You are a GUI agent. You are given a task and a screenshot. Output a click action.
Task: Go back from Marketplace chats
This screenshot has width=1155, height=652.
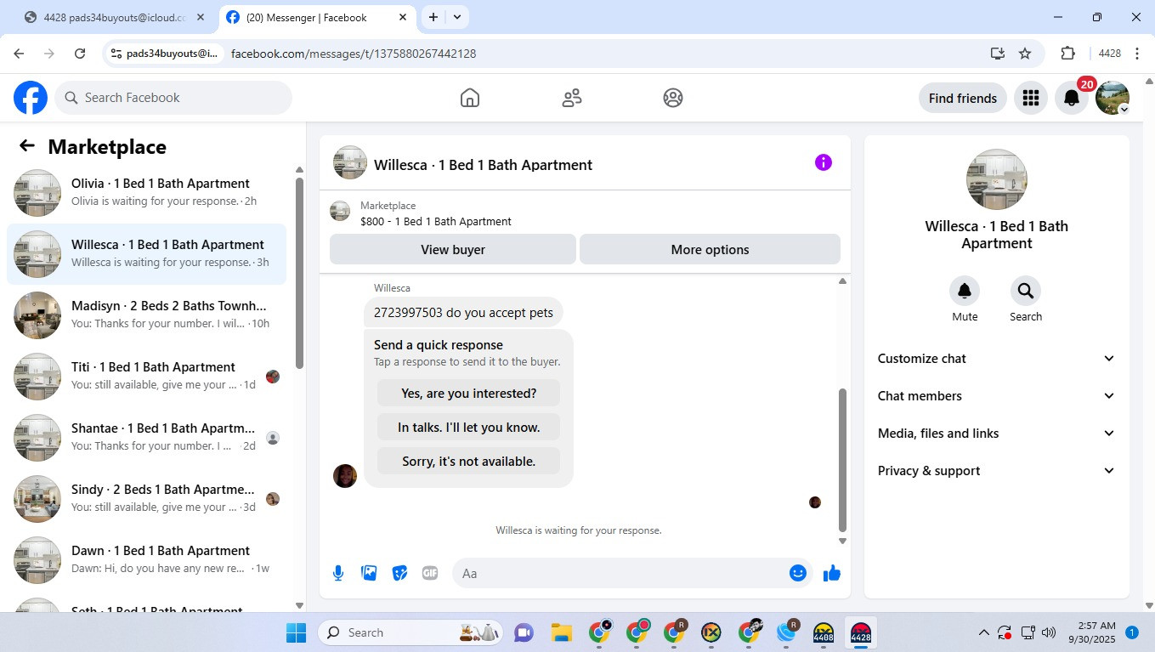(x=27, y=146)
